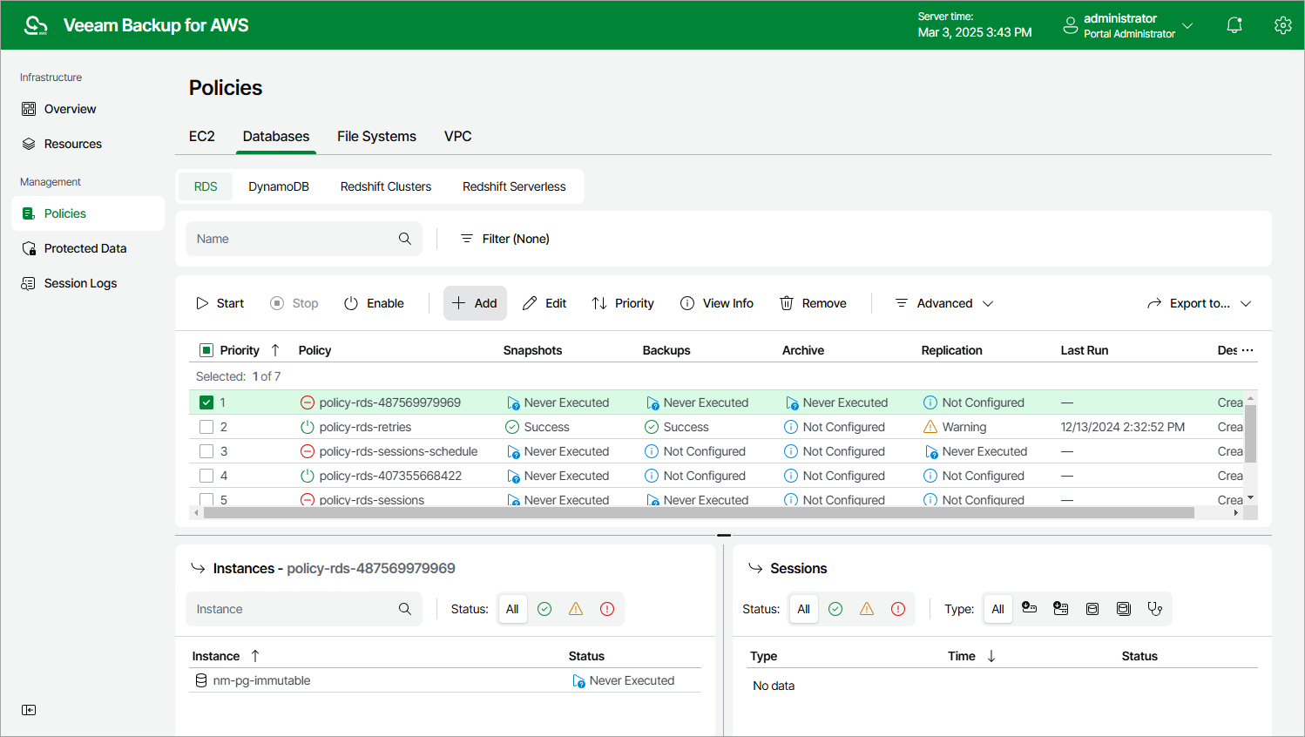Open the Export to dropdown

[x=1200, y=303]
